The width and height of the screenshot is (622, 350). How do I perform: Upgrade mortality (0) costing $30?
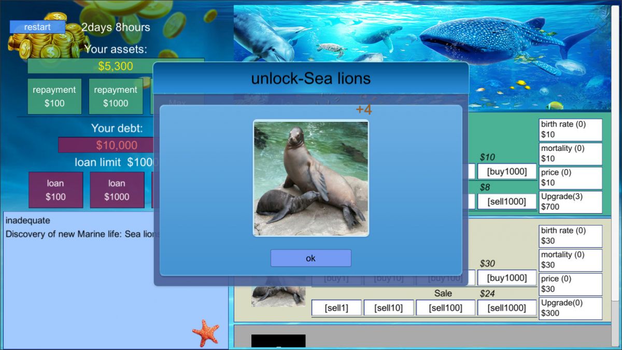571,260
